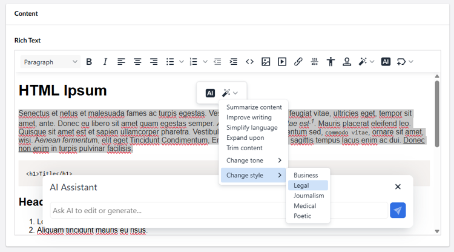Screen dimensions: 454x252
Task: Choose Trim content
Action: pyautogui.click(x=245, y=148)
